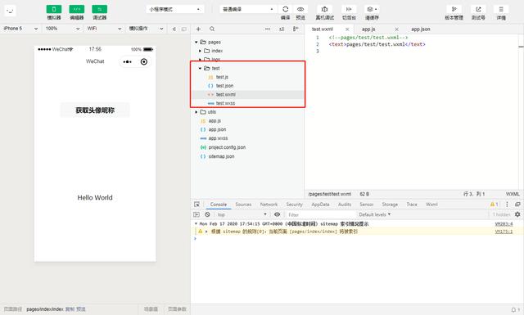Click the 测试号 test account icon
This screenshot has width=524, height=315.
click(x=478, y=9)
